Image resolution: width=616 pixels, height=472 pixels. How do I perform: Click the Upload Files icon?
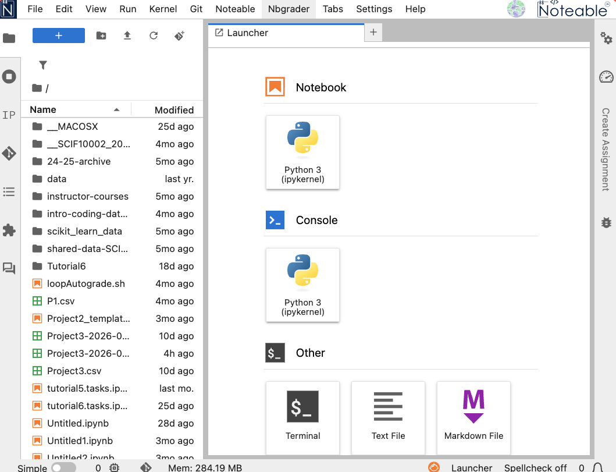pyautogui.click(x=127, y=36)
